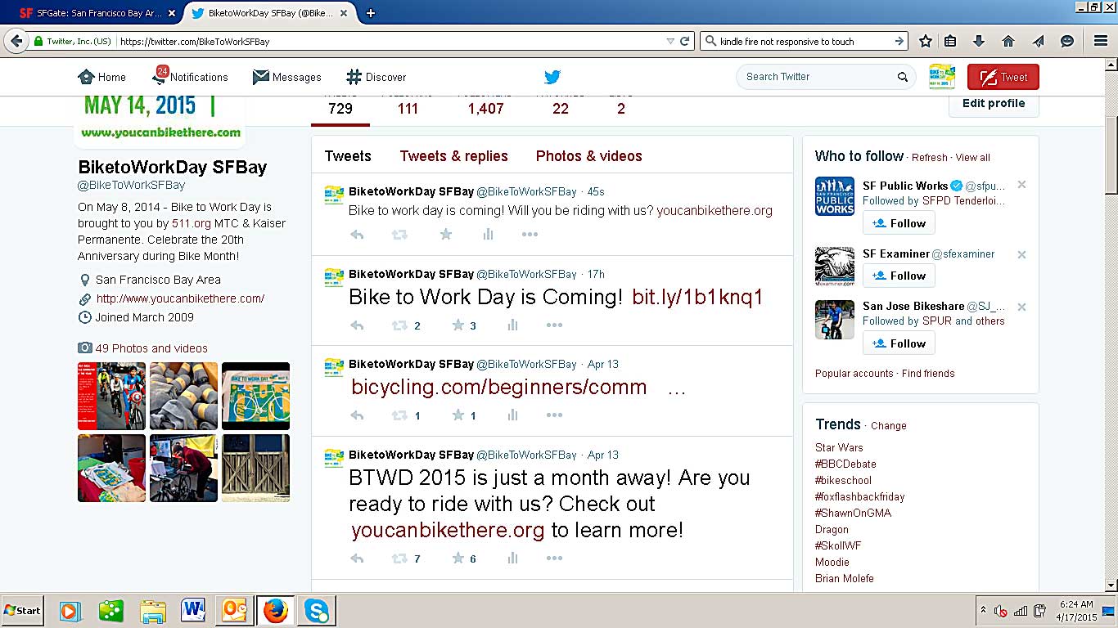This screenshot has height=628, width=1118.
Task: Follow SF Examiner
Action: click(x=899, y=276)
